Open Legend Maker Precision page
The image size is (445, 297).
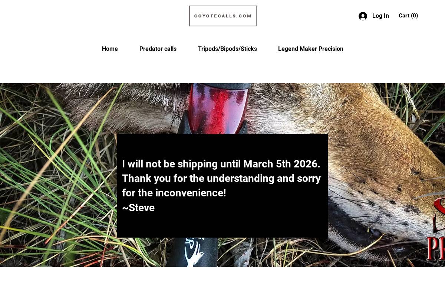311,49
